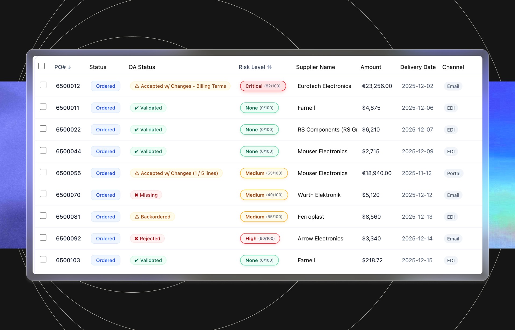515x330 pixels.
Task: Click supplier Eurotech Electronics
Action: pos(324,86)
